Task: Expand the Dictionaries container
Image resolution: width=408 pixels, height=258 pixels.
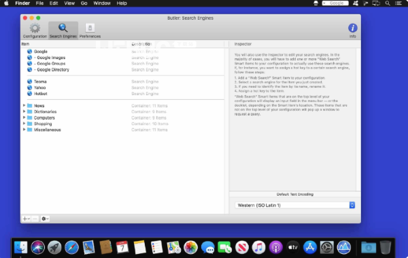Action: click(24, 111)
